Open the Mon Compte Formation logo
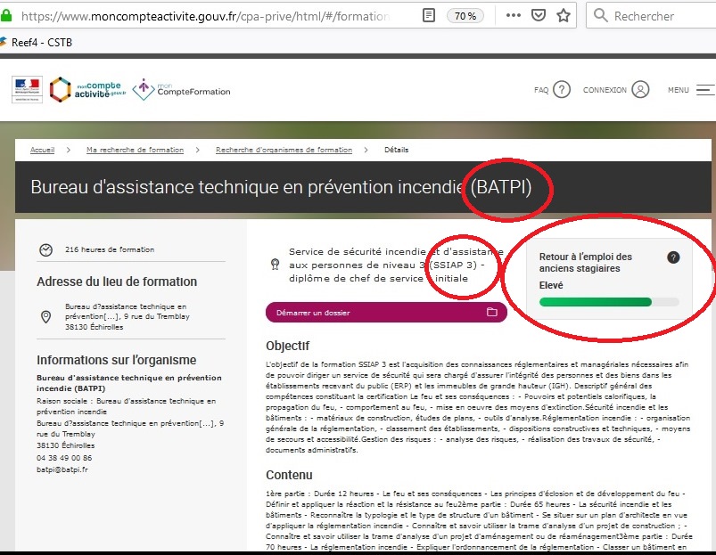 point(181,89)
